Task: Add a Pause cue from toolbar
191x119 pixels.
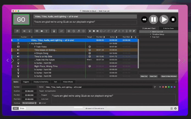Action: click(x=98, y=31)
